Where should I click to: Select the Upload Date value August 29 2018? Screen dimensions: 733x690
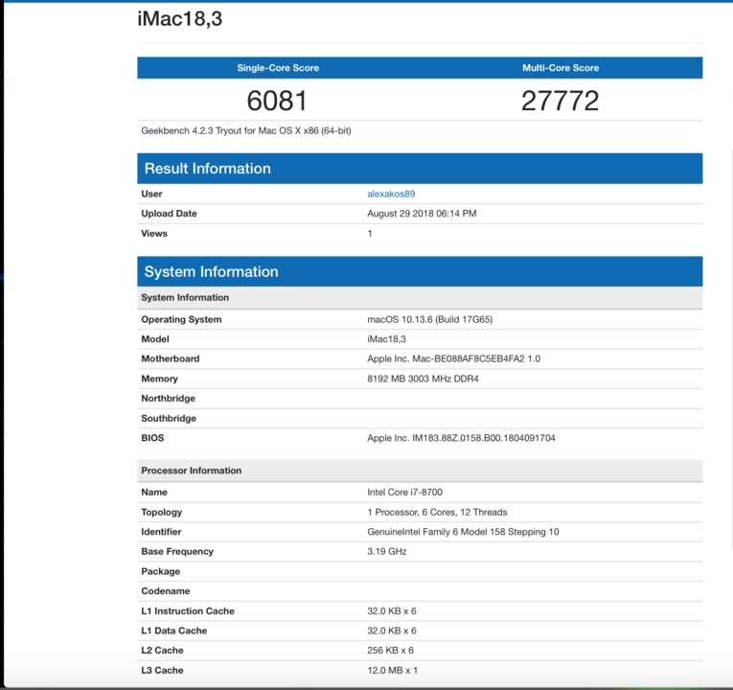coord(422,214)
